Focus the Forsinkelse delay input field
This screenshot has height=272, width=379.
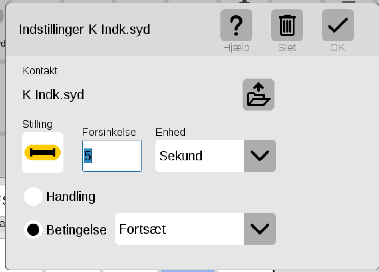tap(112, 156)
